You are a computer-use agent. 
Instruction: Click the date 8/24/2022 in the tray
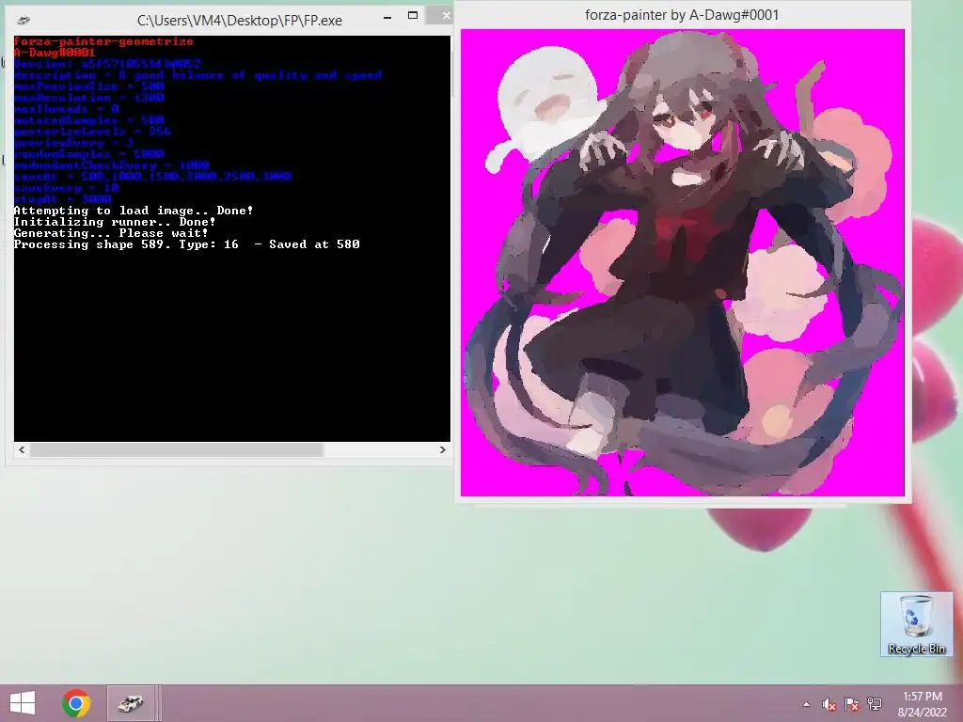point(923,713)
